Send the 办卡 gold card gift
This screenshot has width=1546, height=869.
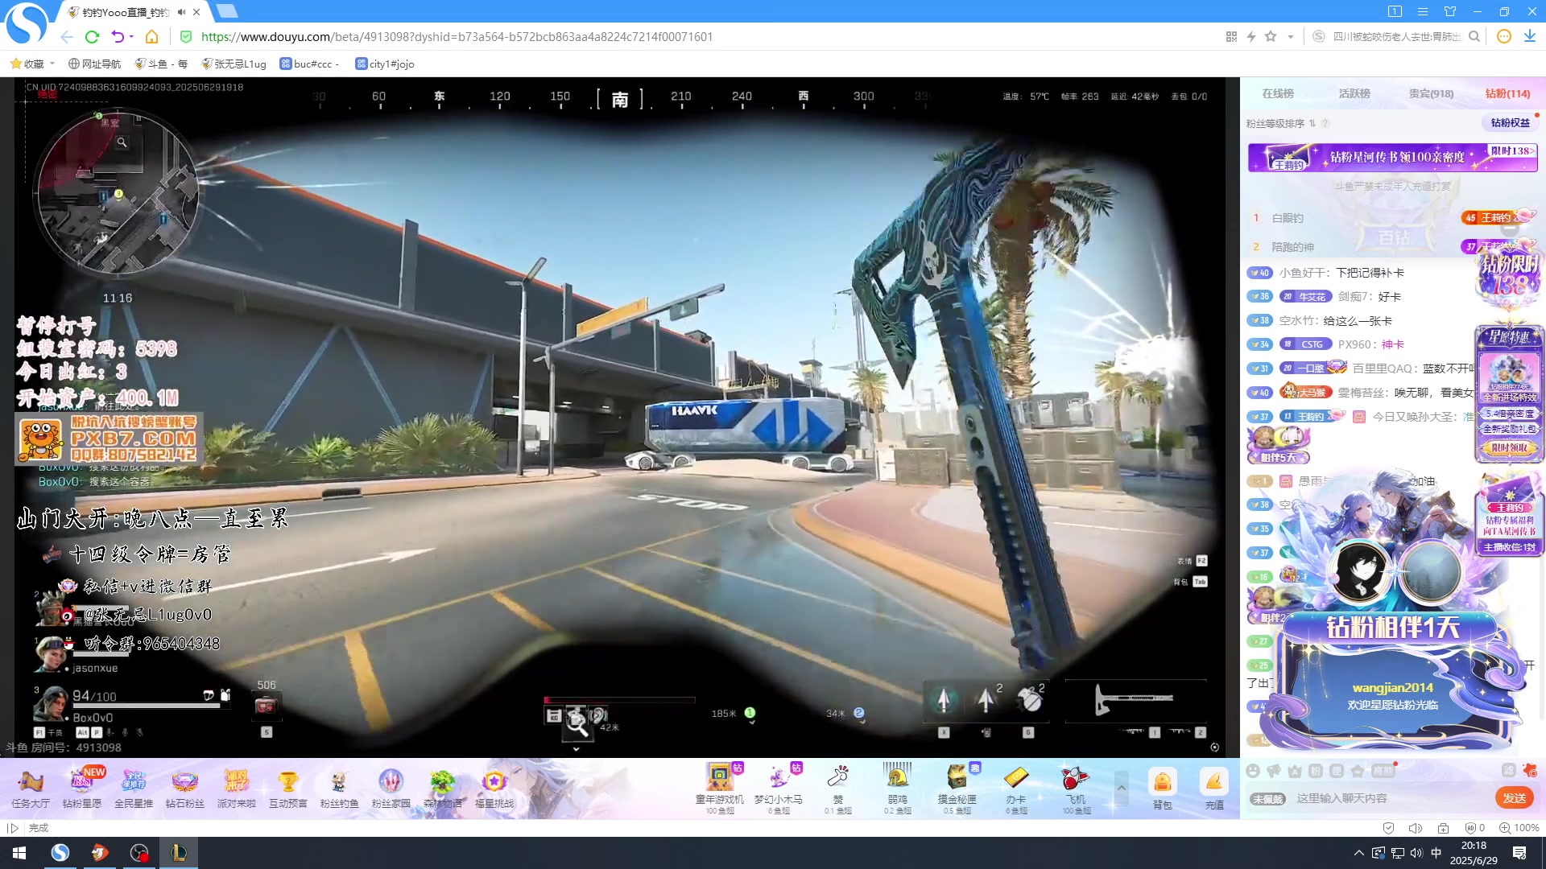pos(1016,788)
